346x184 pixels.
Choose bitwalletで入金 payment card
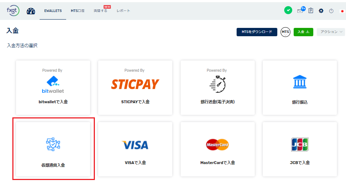click(x=53, y=88)
